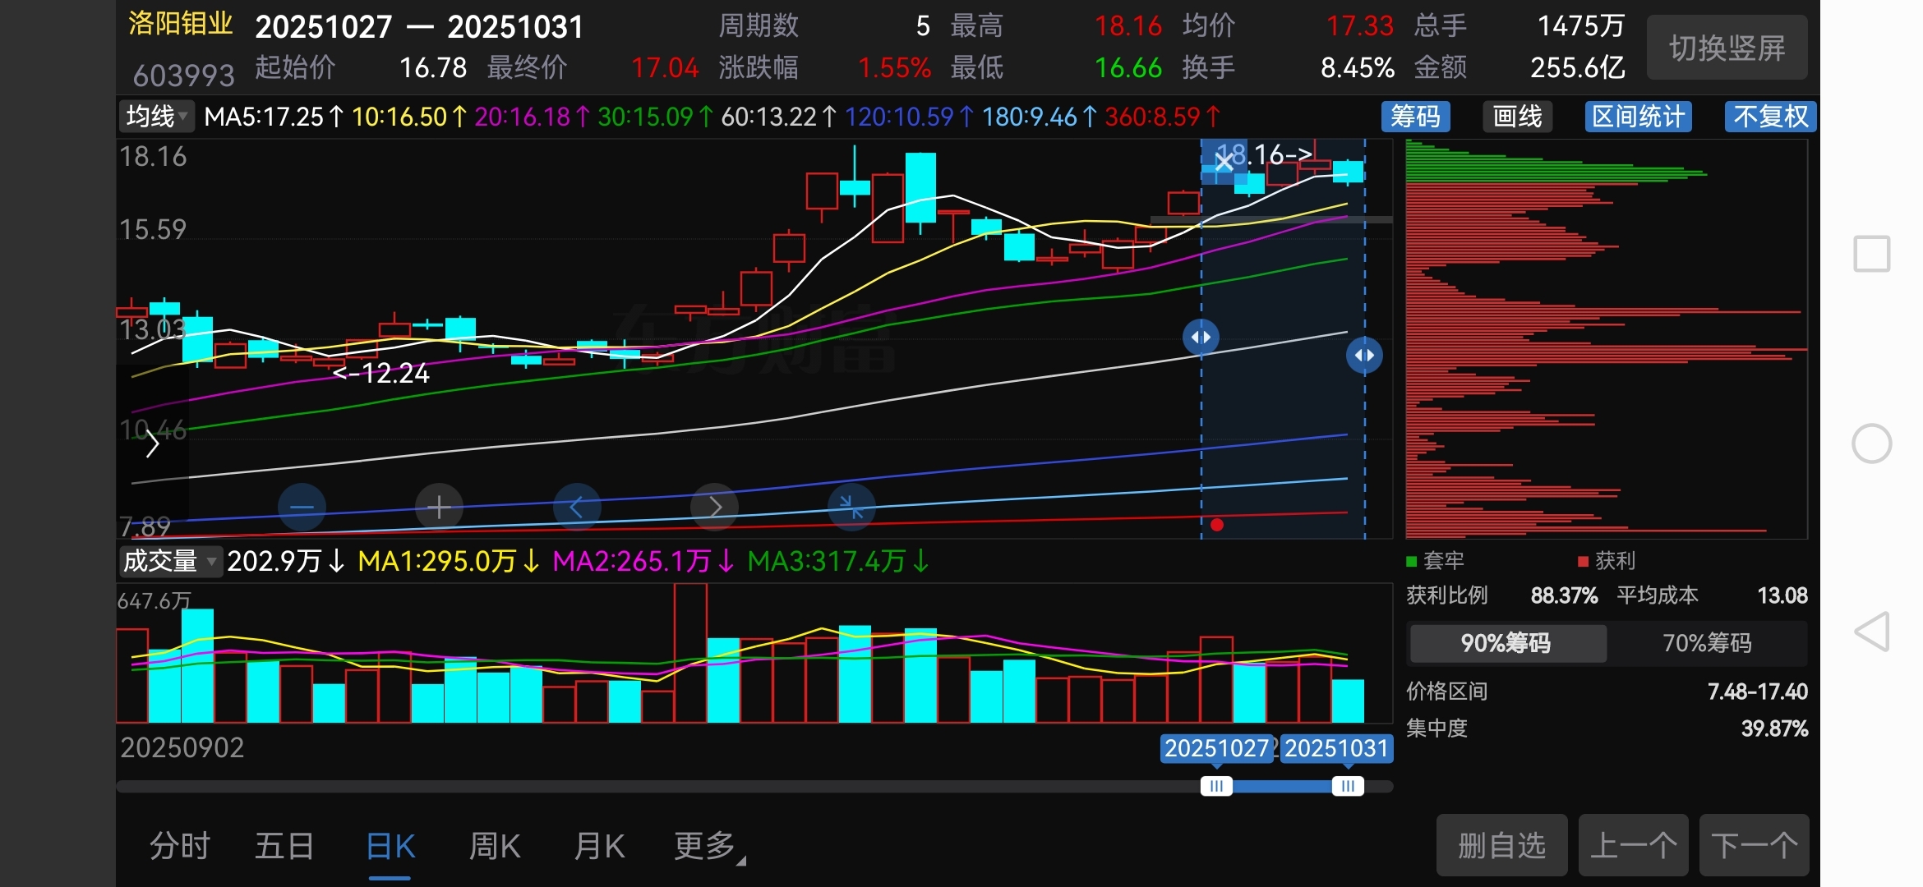This screenshot has width=1923, height=887.
Task: Click the zoom in plus chart icon
Action: [x=439, y=508]
